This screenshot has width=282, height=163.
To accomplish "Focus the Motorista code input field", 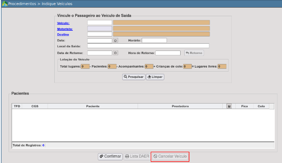I will coord(100,28).
